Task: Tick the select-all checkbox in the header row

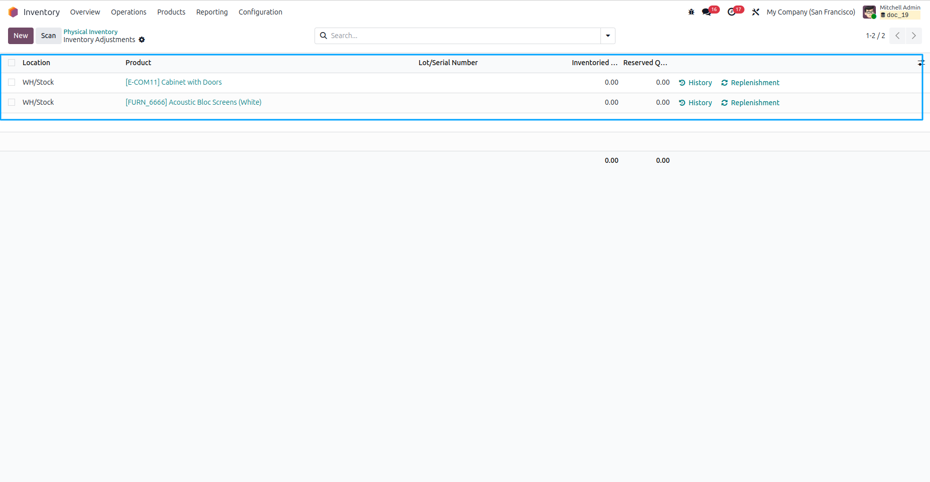Action: click(12, 63)
